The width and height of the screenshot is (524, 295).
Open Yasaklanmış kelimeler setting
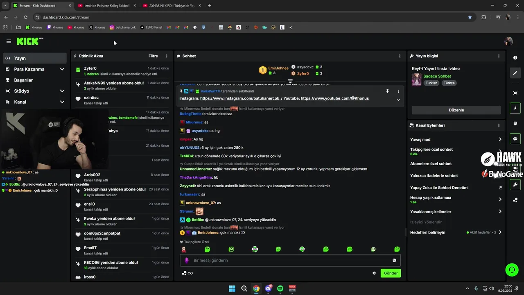coord(456,212)
